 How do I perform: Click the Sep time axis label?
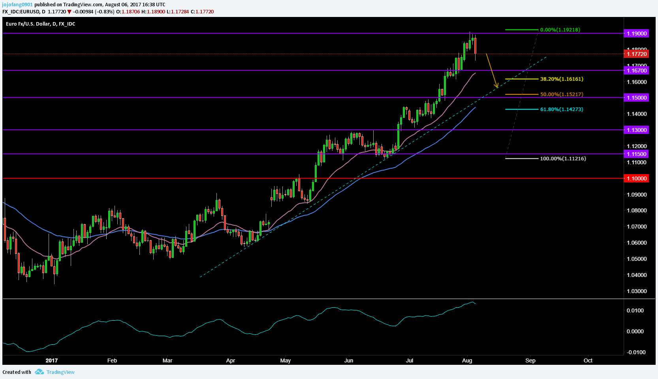[530, 360]
